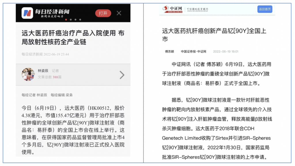Image resolution: width=295 pixels, height=166 pixels.
Task: Click the company name Genetech Limited
Action: click(x=181, y=138)
